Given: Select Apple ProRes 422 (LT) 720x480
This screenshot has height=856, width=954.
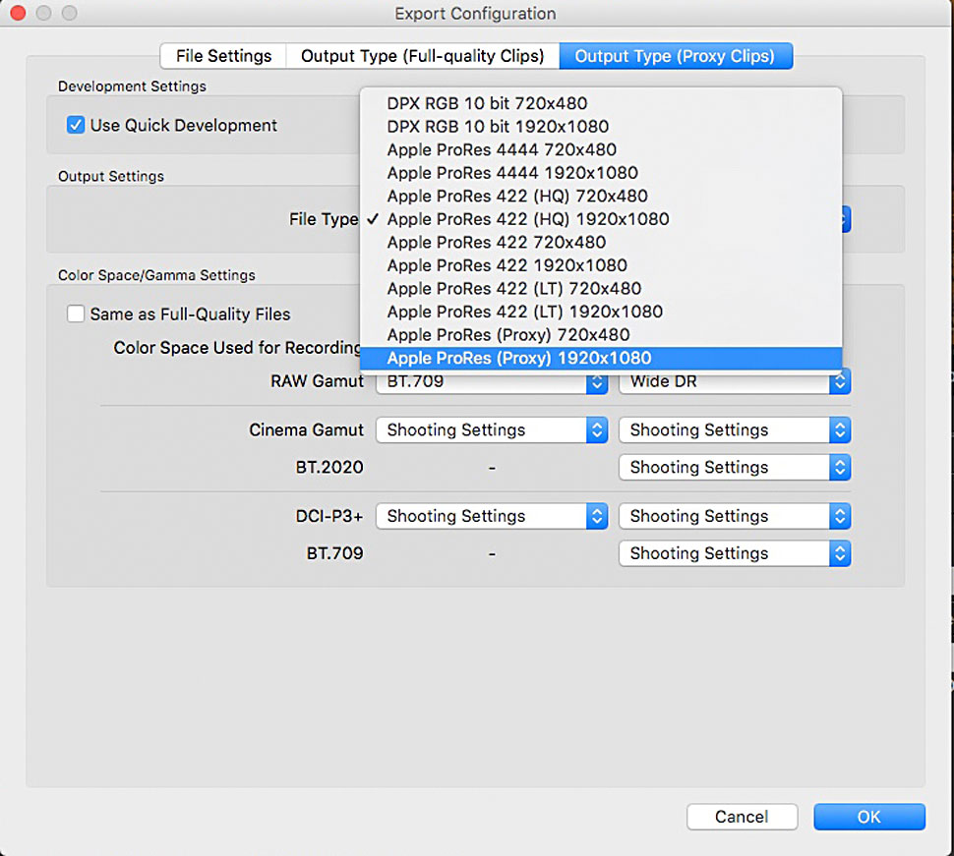Looking at the screenshot, I should [x=601, y=288].
